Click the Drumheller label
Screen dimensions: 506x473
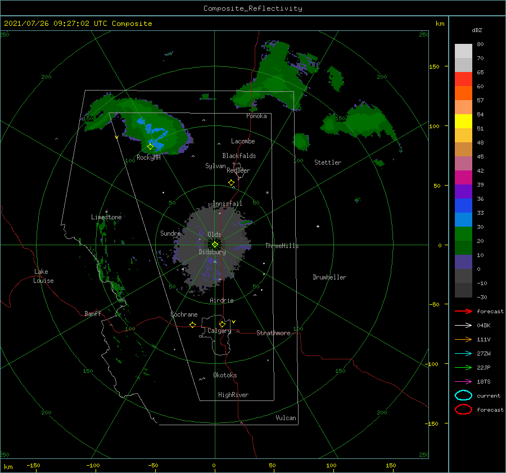pos(329,277)
